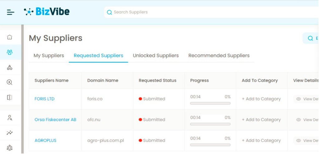Open Orsa Fiskecenter AB supplier page

[x=55, y=120]
